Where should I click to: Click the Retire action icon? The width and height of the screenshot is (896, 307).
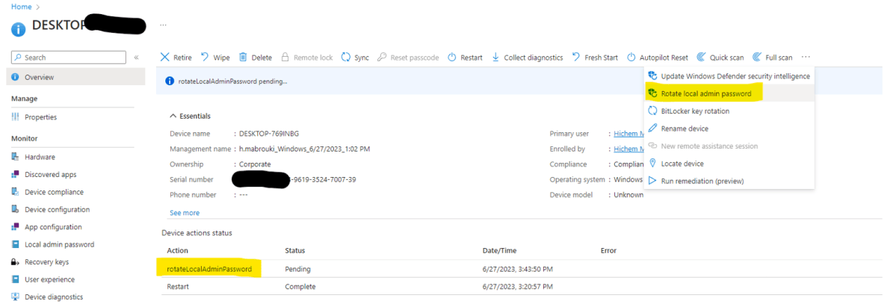point(164,58)
